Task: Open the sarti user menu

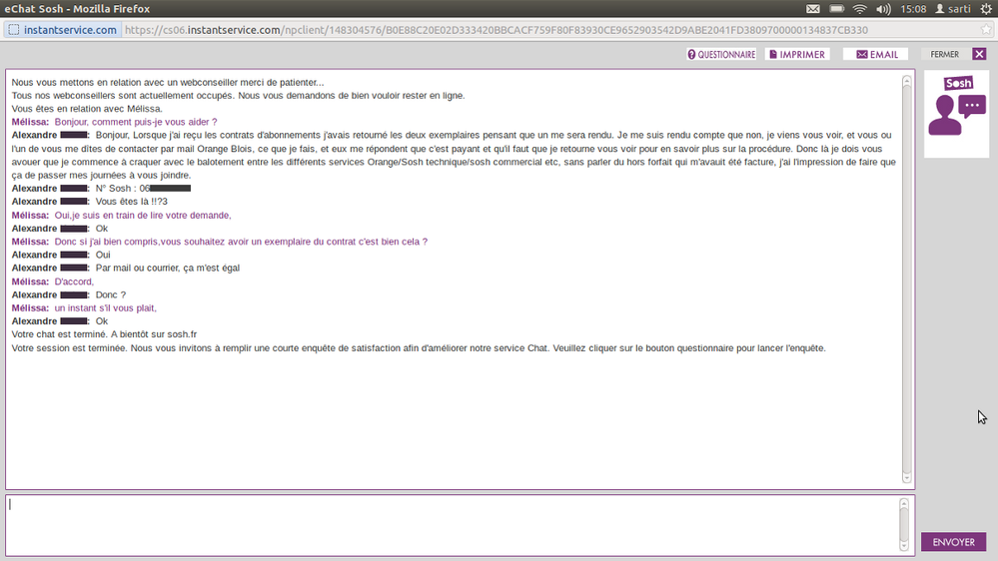Action: 953,9
